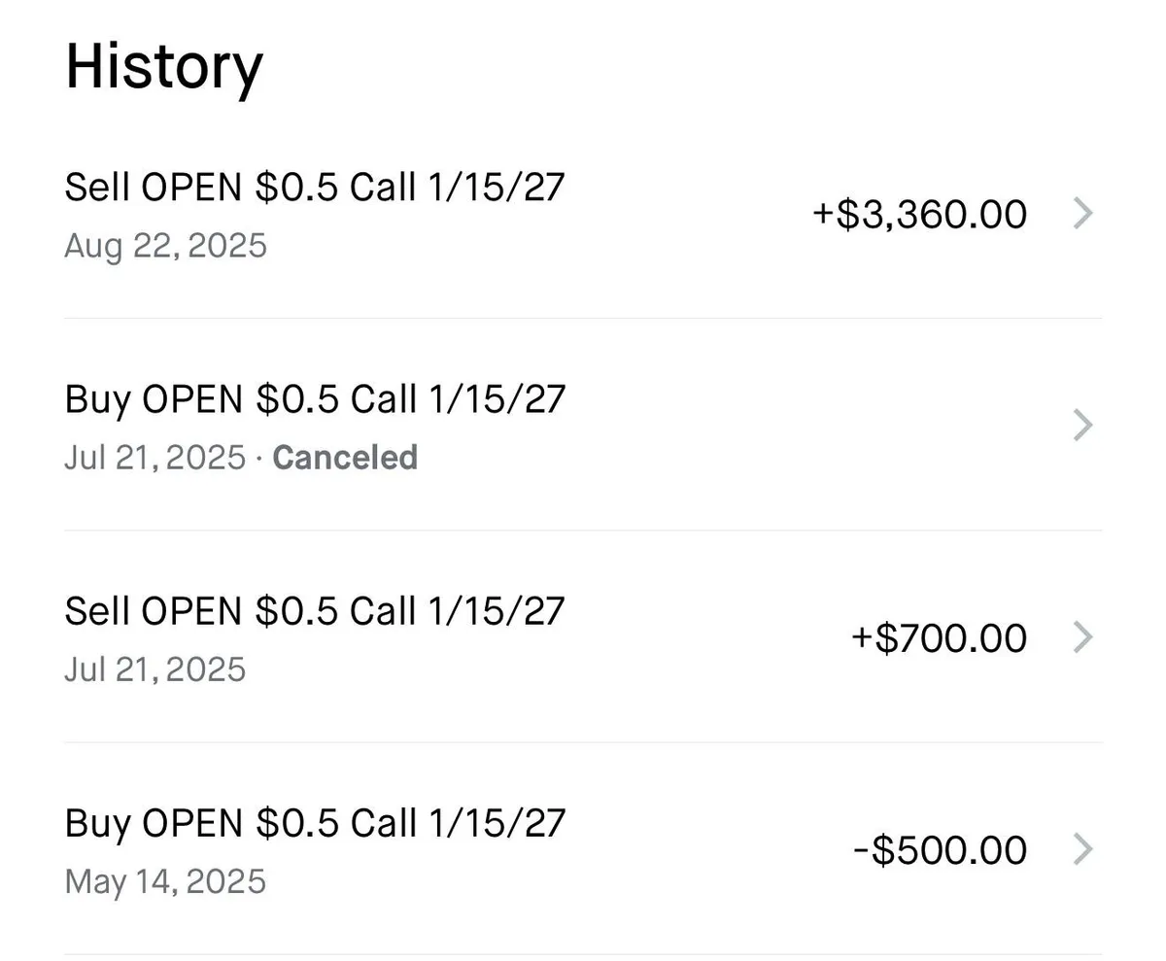
Task: Open details of Aug 22 Sell order
Action: coord(1082,213)
